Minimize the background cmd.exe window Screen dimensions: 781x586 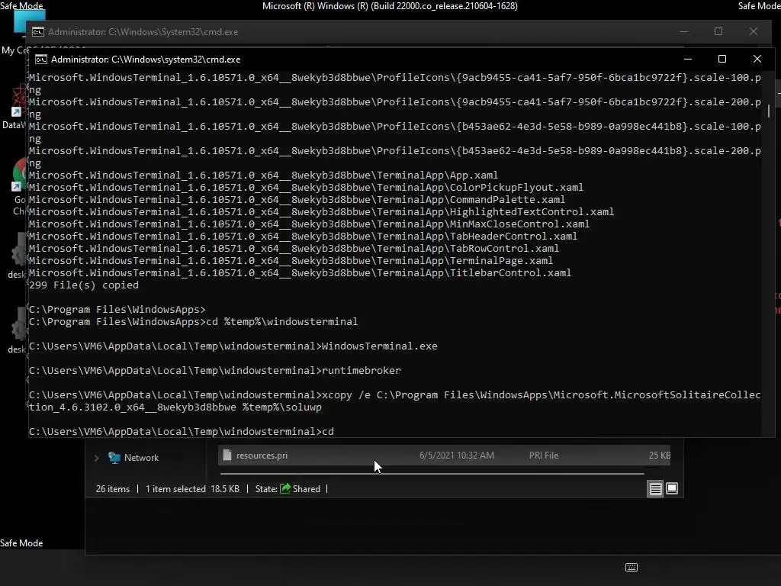tap(684, 31)
